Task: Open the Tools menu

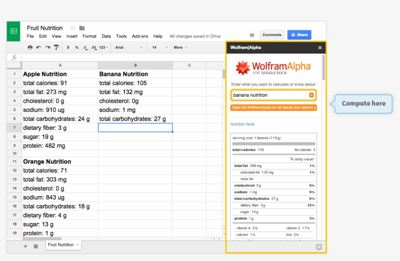Action: 121,36
